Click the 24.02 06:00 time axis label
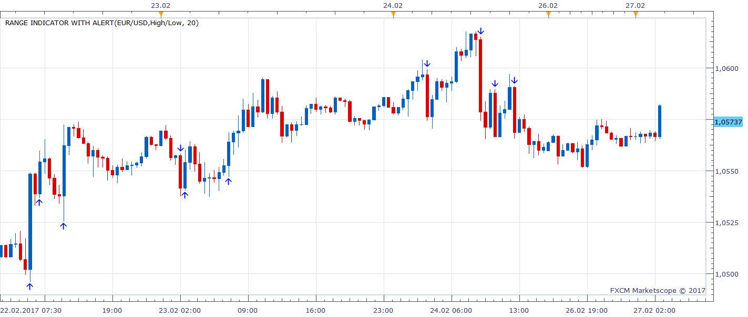 pyautogui.click(x=452, y=311)
